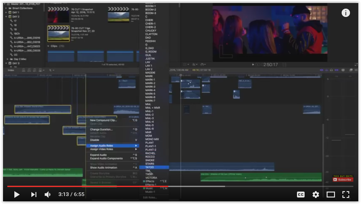Click the Subscribe button for This Guy Edits
361x204 pixels.
342,180
